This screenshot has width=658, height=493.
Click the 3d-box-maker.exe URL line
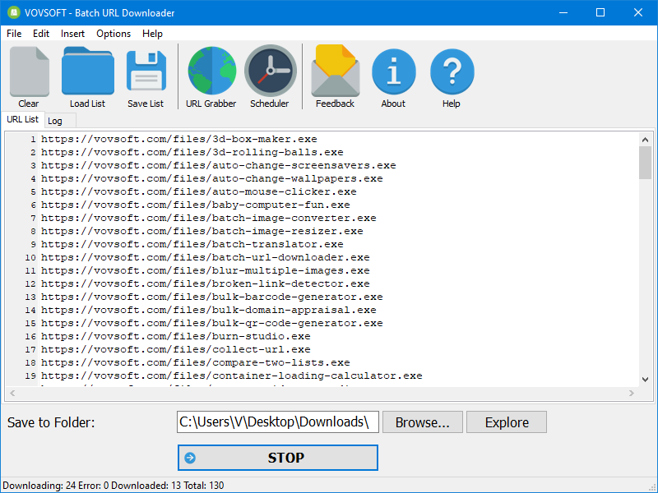(x=179, y=139)
